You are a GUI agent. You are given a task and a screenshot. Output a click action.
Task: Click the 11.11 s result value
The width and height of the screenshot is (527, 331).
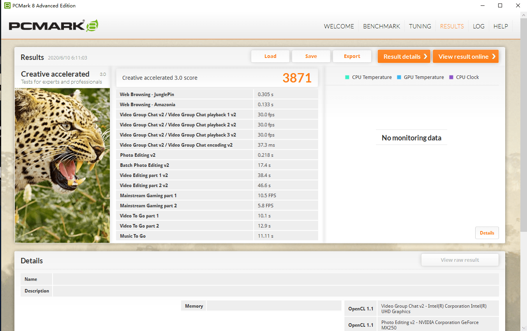point(266,236)
